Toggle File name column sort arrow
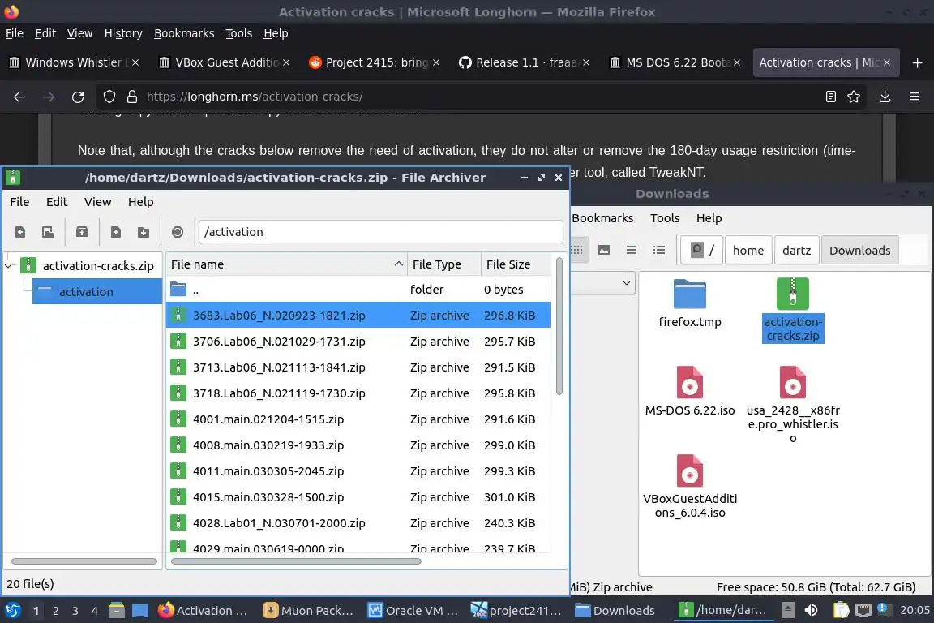Viewport: 934px width, 623px height. click(399, 264)
